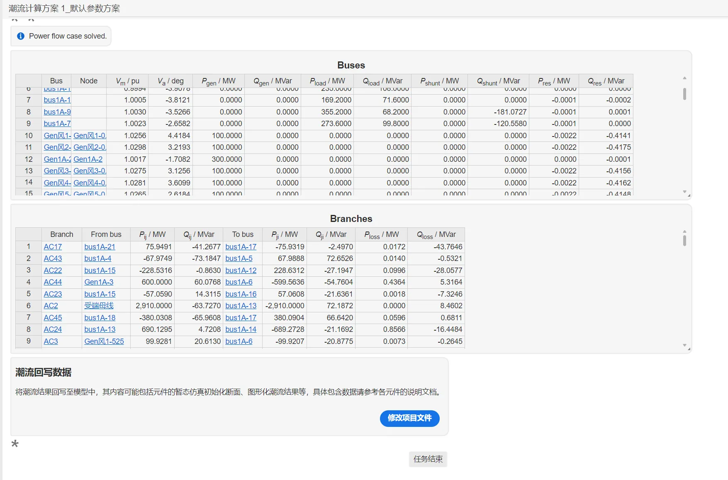Click the Pgen / MW column header
Viewport: 728px width, 480px height.
(219, 81)
